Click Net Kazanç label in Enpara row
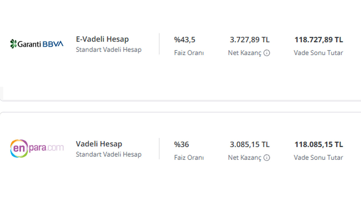Viewport: 361px width, 203px height. click(x=245, y=158)
